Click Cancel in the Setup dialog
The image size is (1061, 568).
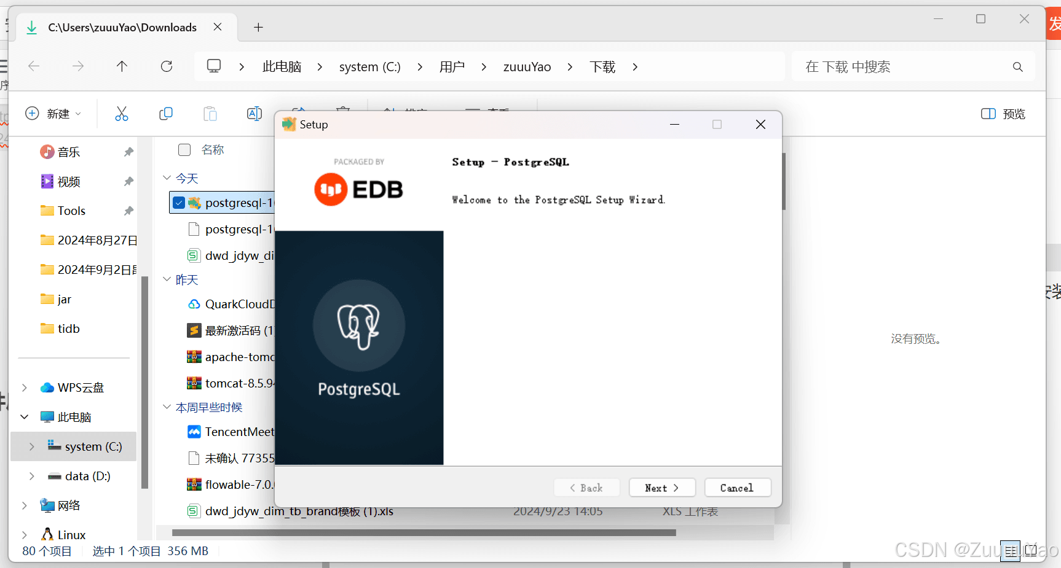(737, 488)
